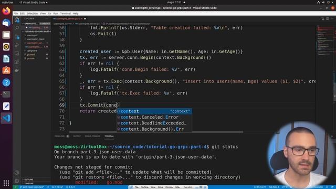Split the editor right
The image size is (336, 189).
[x=328, y=19]
